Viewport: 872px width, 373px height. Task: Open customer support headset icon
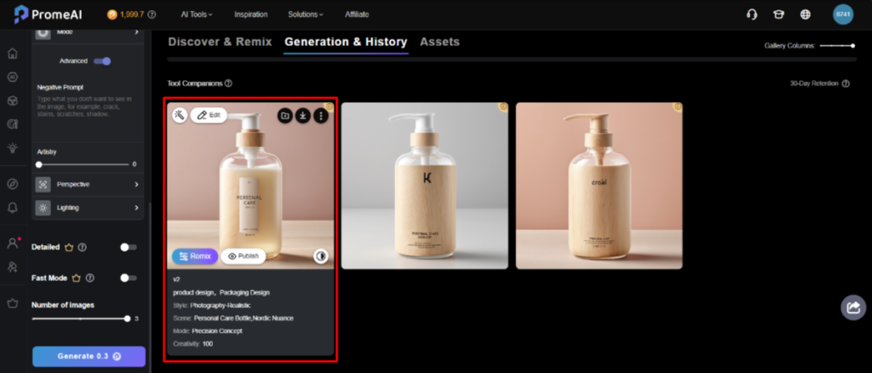pos(752,14)
